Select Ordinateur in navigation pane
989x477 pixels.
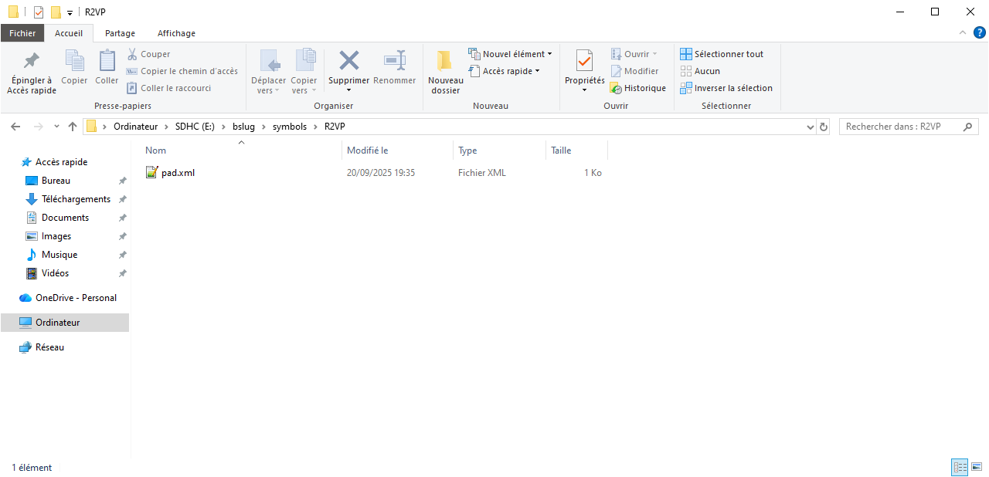point(65,323)
